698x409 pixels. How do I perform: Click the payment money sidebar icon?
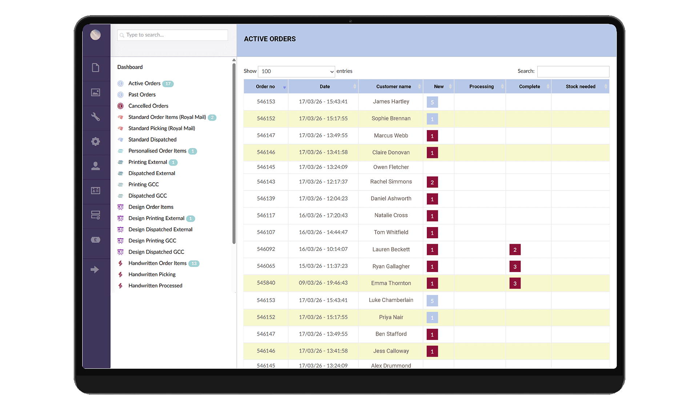[96, 240]
